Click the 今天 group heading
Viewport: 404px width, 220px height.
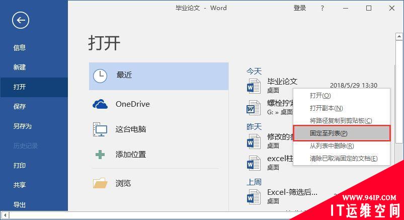click(254, 71)
